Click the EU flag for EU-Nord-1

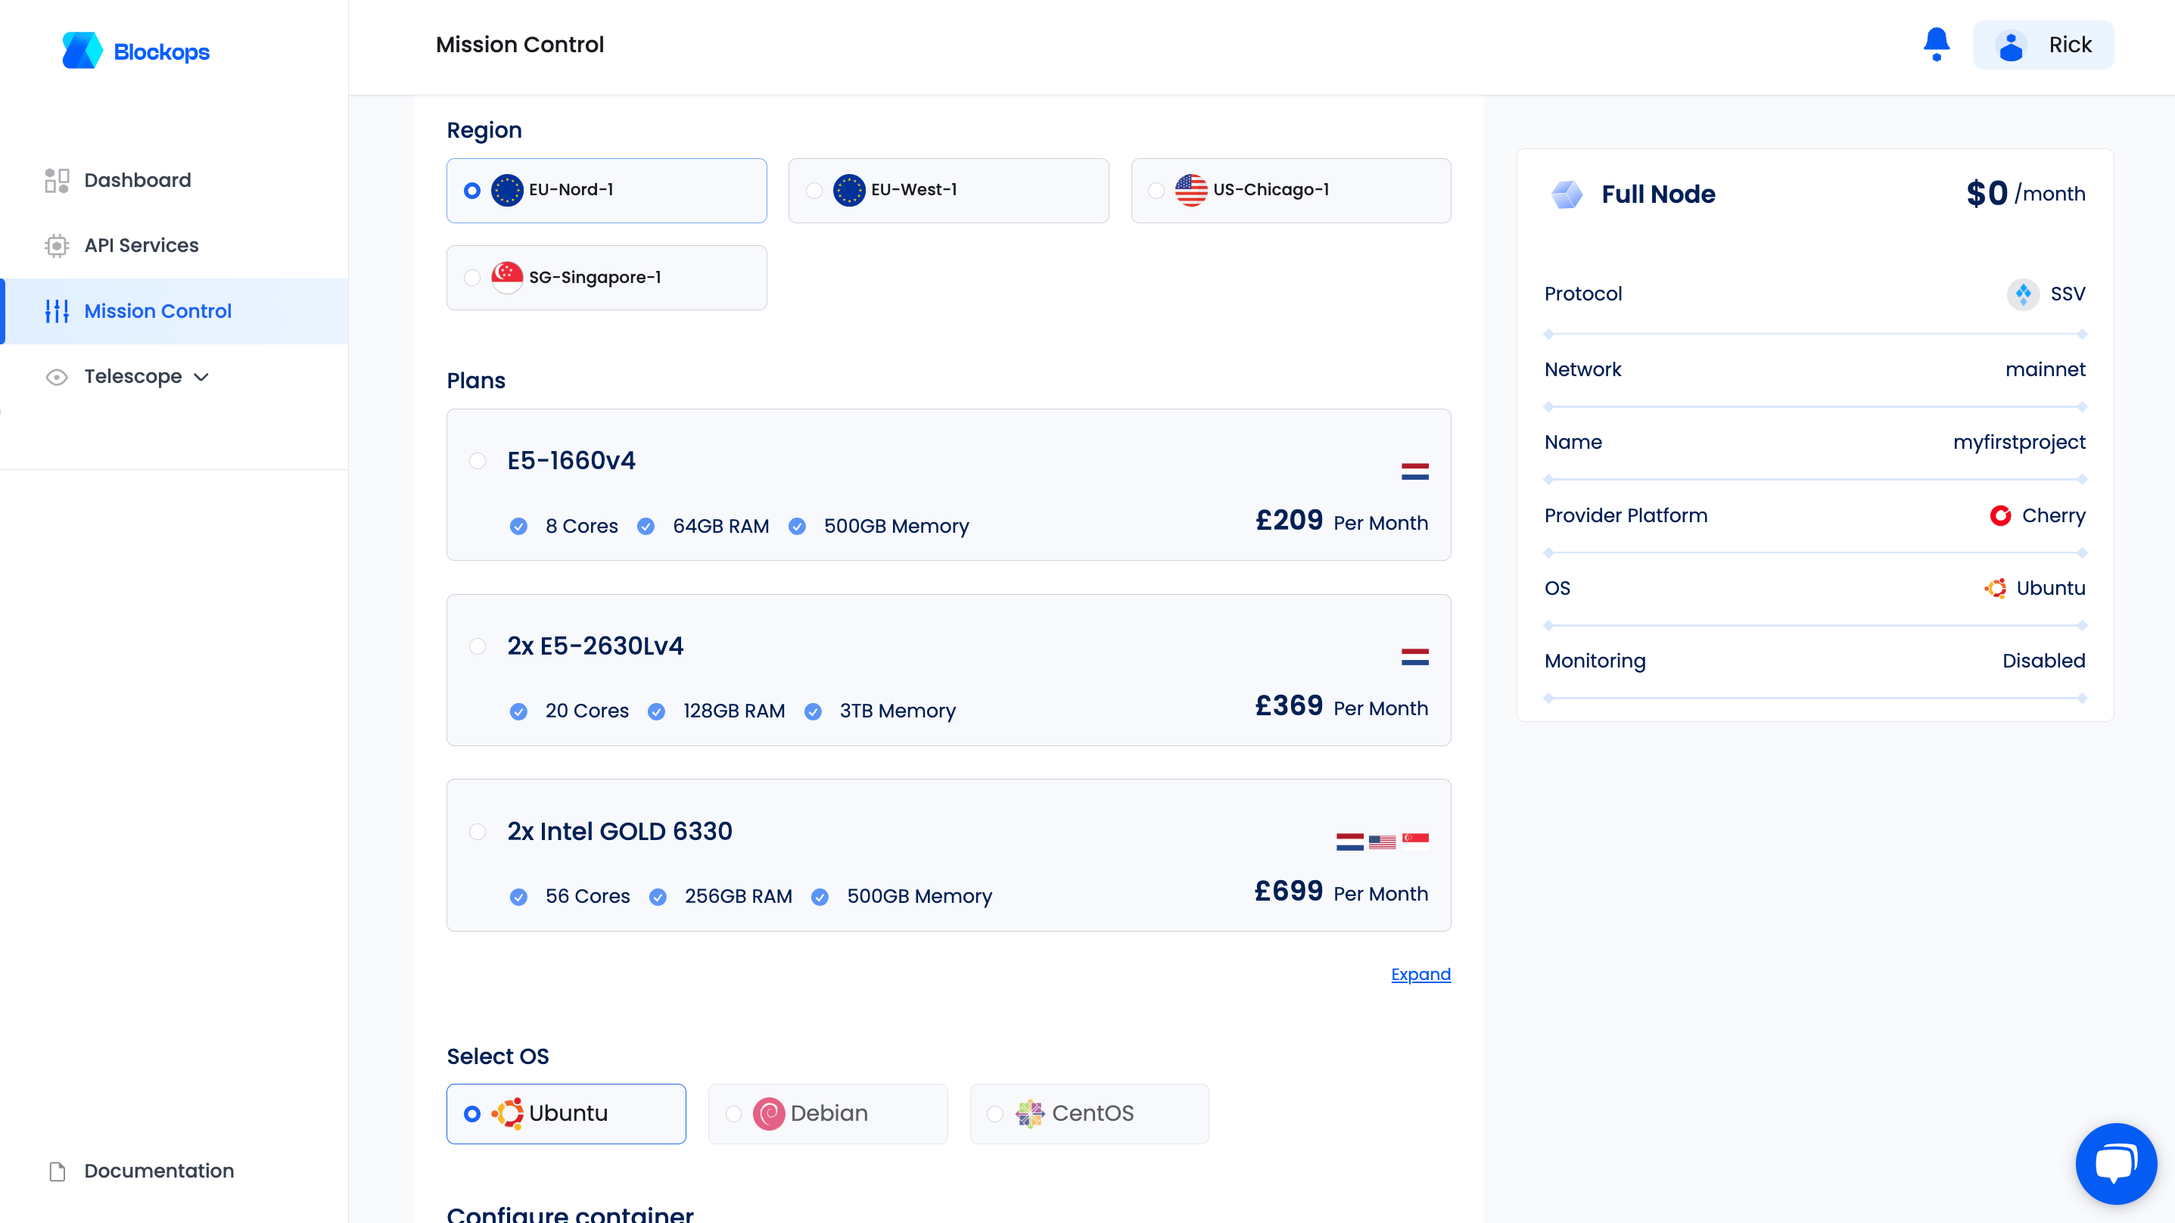pos(508,190)
